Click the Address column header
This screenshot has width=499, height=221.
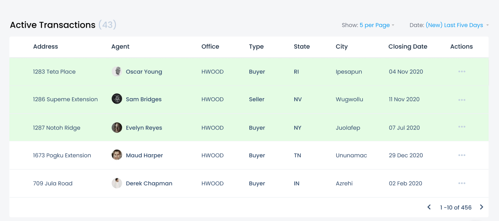coord(45,47)
